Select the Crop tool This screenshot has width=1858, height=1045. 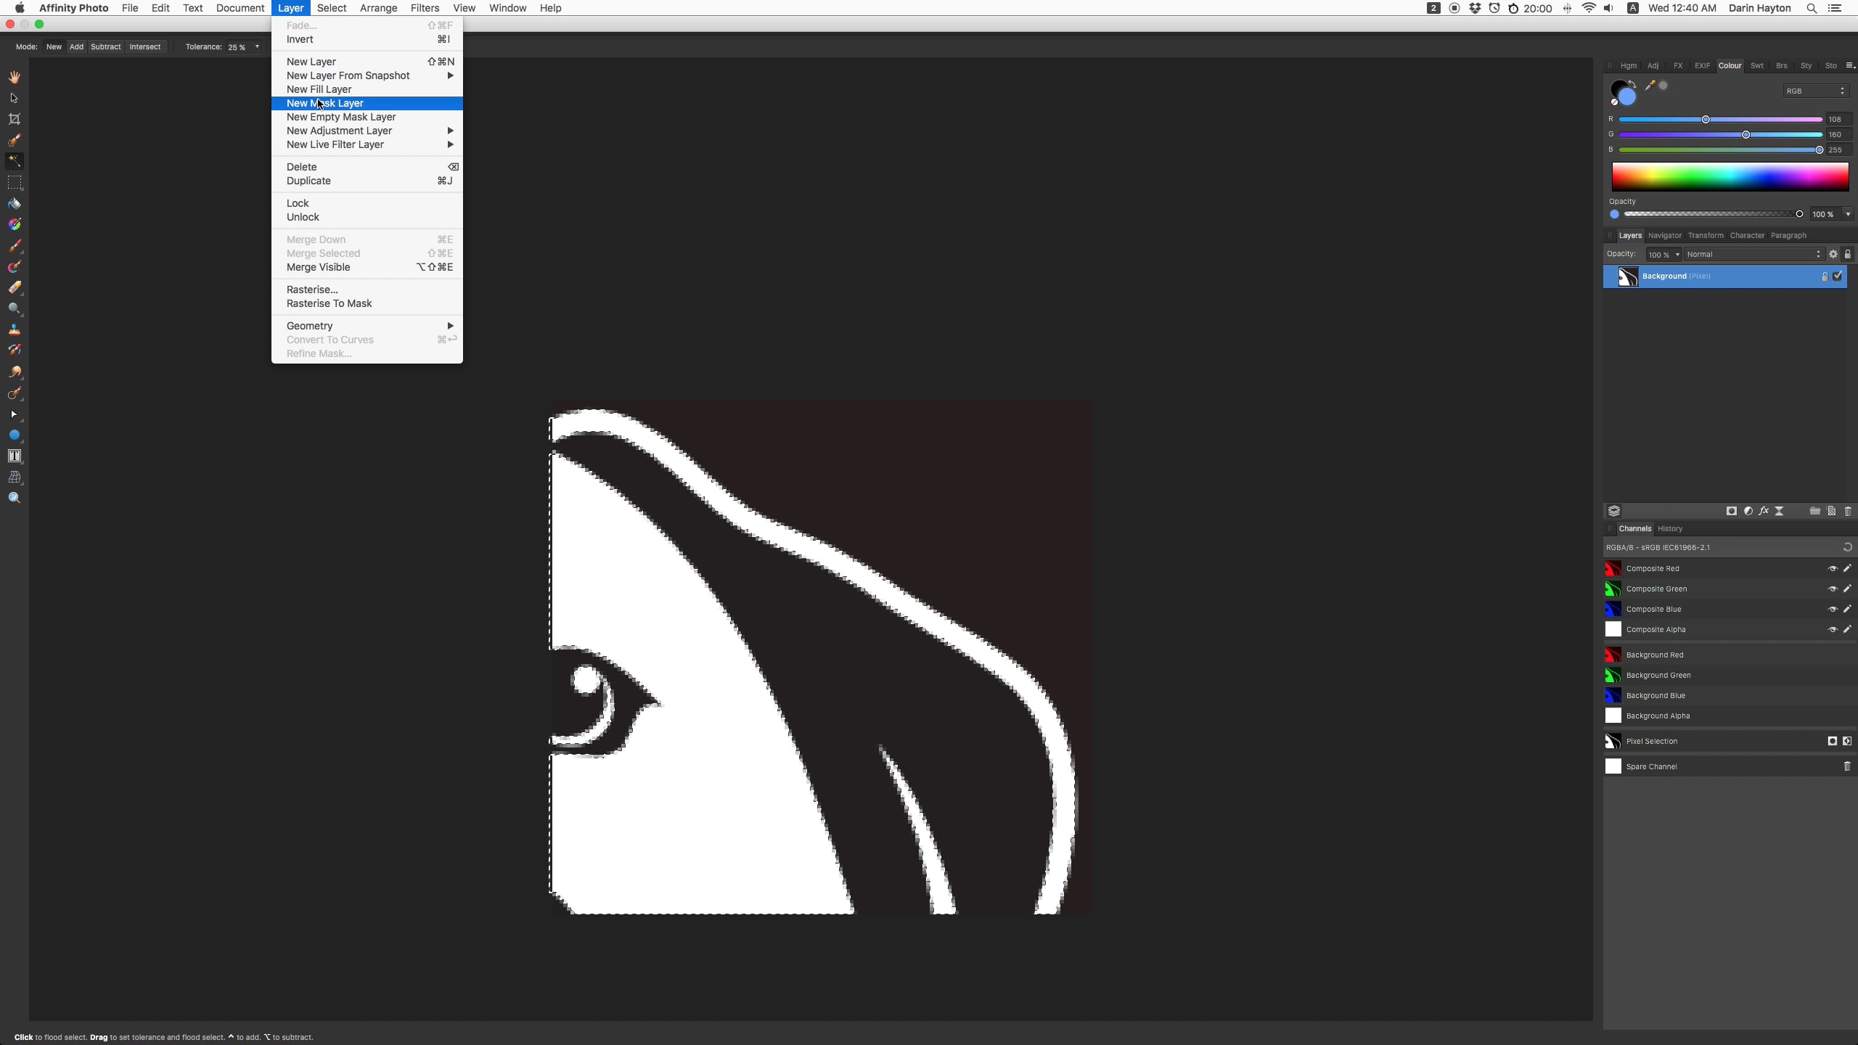(15, 119)
